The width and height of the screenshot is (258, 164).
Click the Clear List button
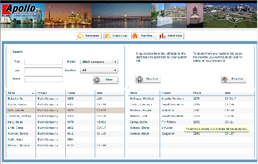click(x=148, y=79)
